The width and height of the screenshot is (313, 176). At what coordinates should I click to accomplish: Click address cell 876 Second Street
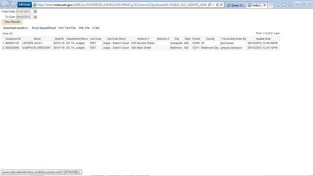(x=143, y=43)
